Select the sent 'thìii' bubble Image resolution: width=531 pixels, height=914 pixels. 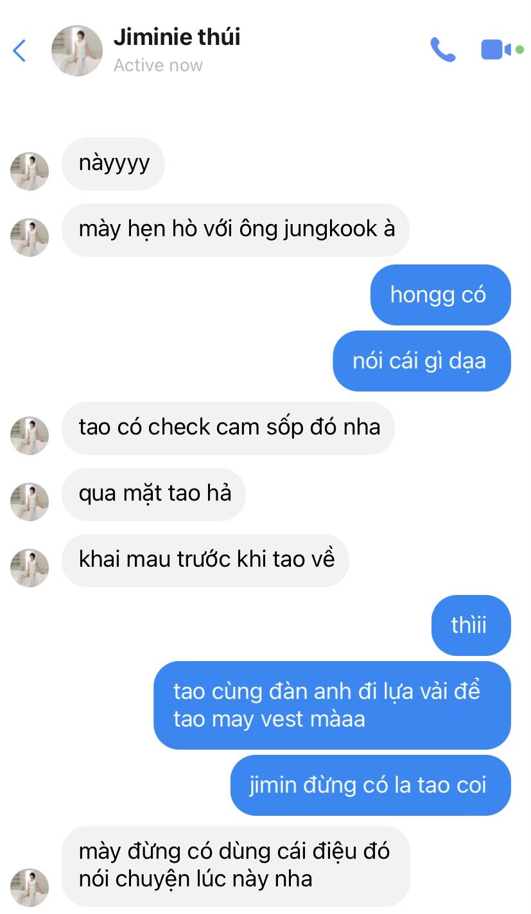tap(471, 626)
